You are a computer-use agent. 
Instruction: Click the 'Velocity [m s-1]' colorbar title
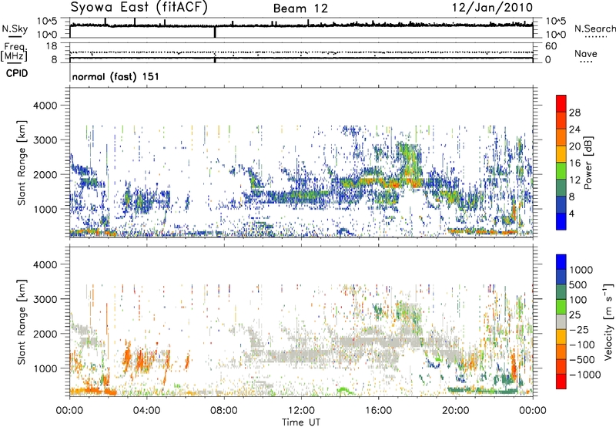(x=608, y=321)
